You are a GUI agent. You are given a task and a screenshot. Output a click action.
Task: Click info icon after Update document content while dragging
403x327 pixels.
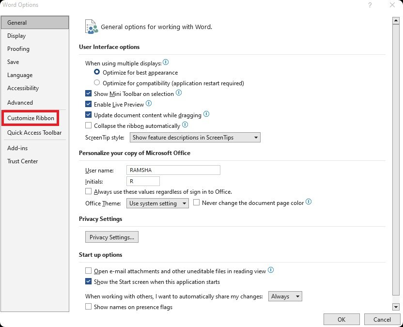coord(206,114)
